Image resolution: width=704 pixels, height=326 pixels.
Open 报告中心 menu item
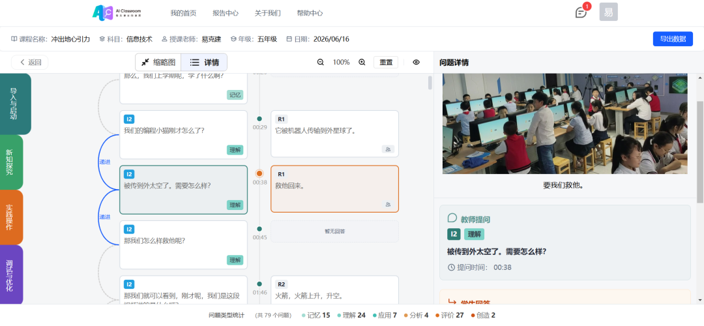(x=226, y=13)
